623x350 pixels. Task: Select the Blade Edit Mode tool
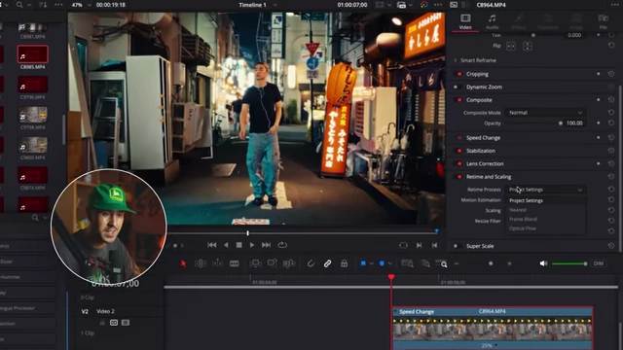coord(235,263)
